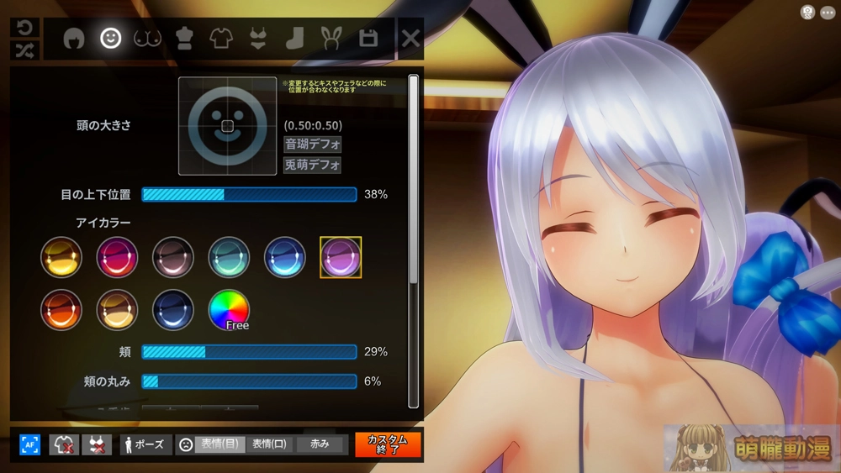Screen dimensions: 841x473
Task: Pick the rainbow Free color wheel
Action: [x=229, y=309]
